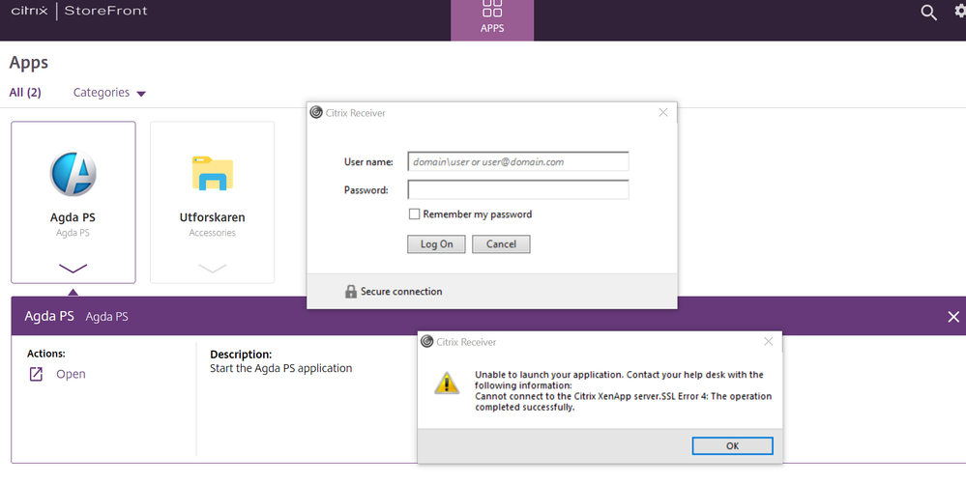Click the Open action icon

36,374
